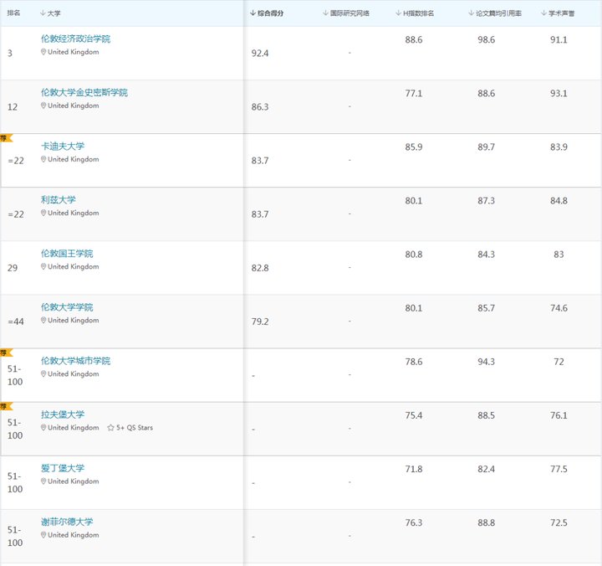The image size is (602, 566).
Task: Sort by 学术声誉 column arrow
Action: pyautogui.click(x=543, y=13)
